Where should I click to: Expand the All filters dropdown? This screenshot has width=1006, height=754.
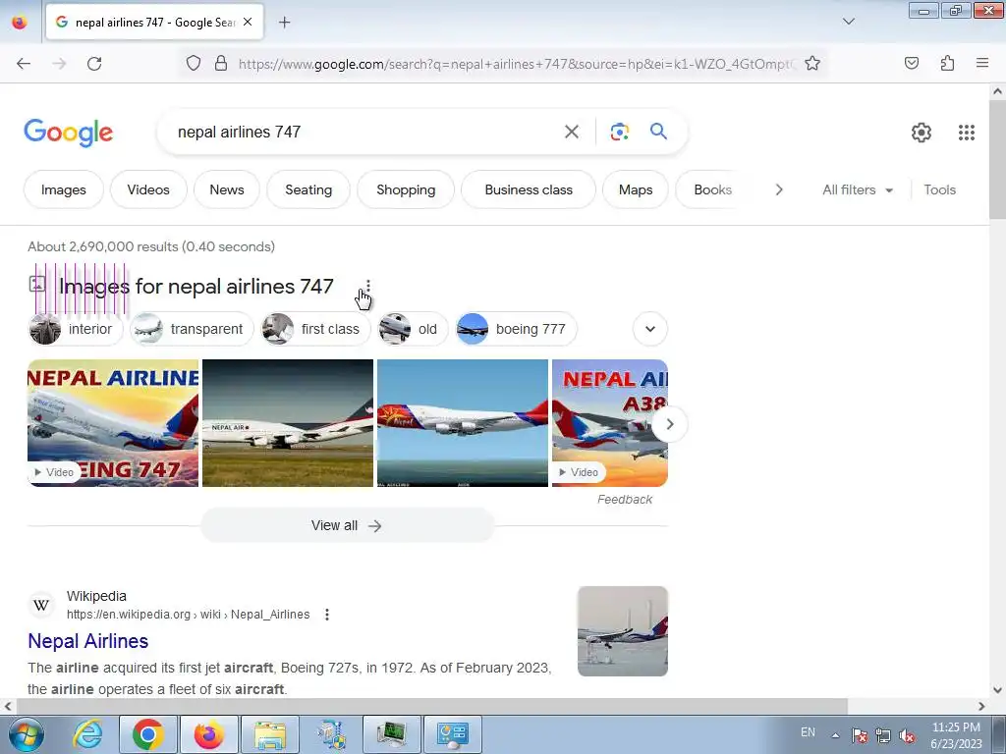tap(857, 189)
